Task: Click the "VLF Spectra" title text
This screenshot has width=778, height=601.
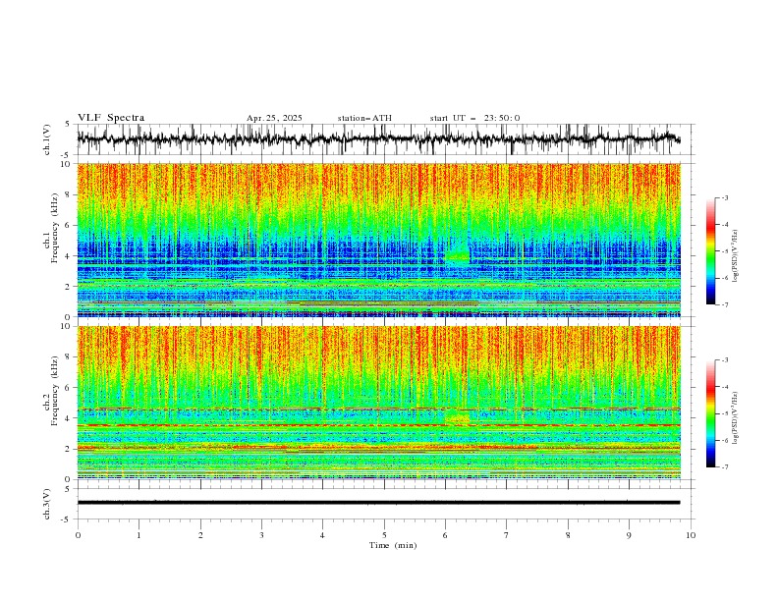Action: (x=111, y=118)
